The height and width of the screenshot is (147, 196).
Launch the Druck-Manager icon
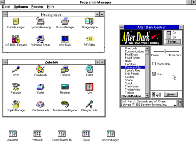(65, 21)
